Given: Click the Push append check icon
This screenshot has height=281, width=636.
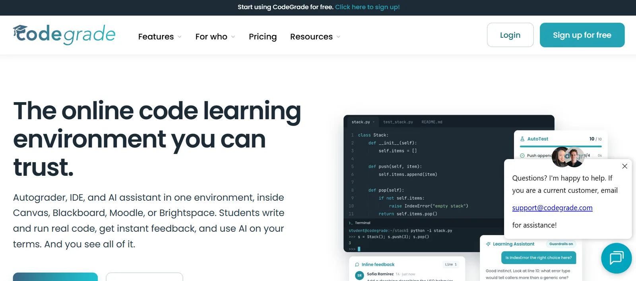Looking at the screenshot, I should click(x=522, y=155).
